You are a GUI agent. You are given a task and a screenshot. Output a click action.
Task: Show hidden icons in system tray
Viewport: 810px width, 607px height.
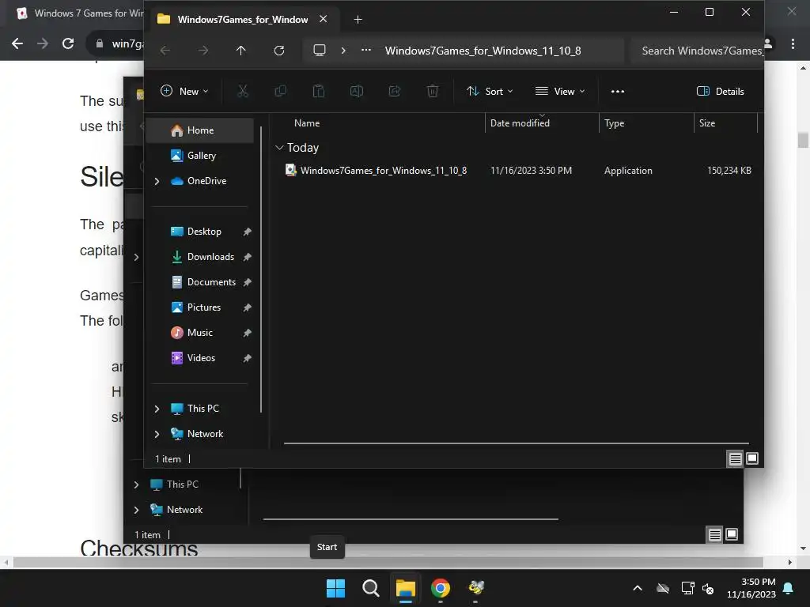638,588
